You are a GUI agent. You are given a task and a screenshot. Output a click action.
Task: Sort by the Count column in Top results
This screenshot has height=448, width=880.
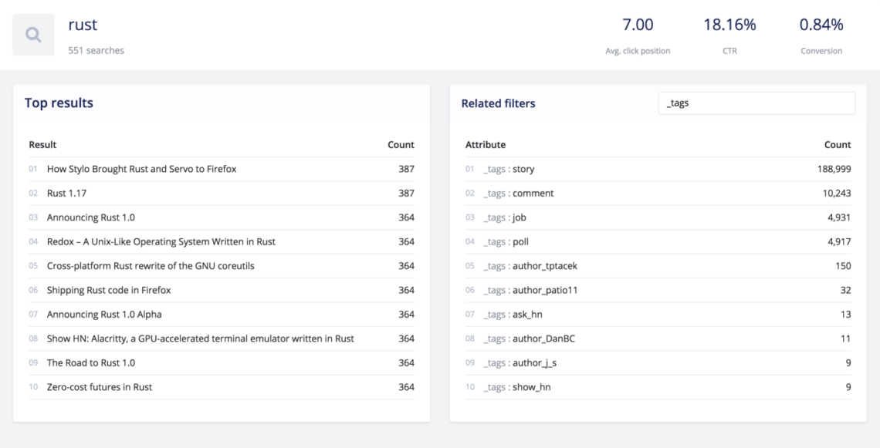(400, 144)
